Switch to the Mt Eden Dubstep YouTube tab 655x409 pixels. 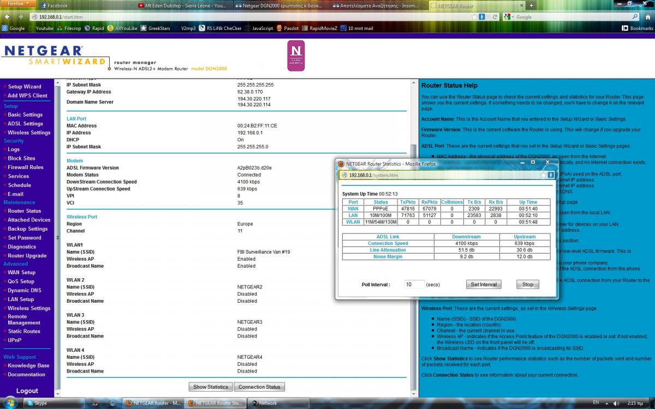pyautogui.click(x=183, y=5)
